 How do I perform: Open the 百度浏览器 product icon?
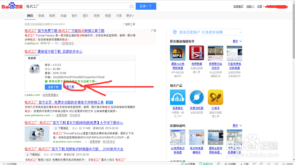click(196, 97)
